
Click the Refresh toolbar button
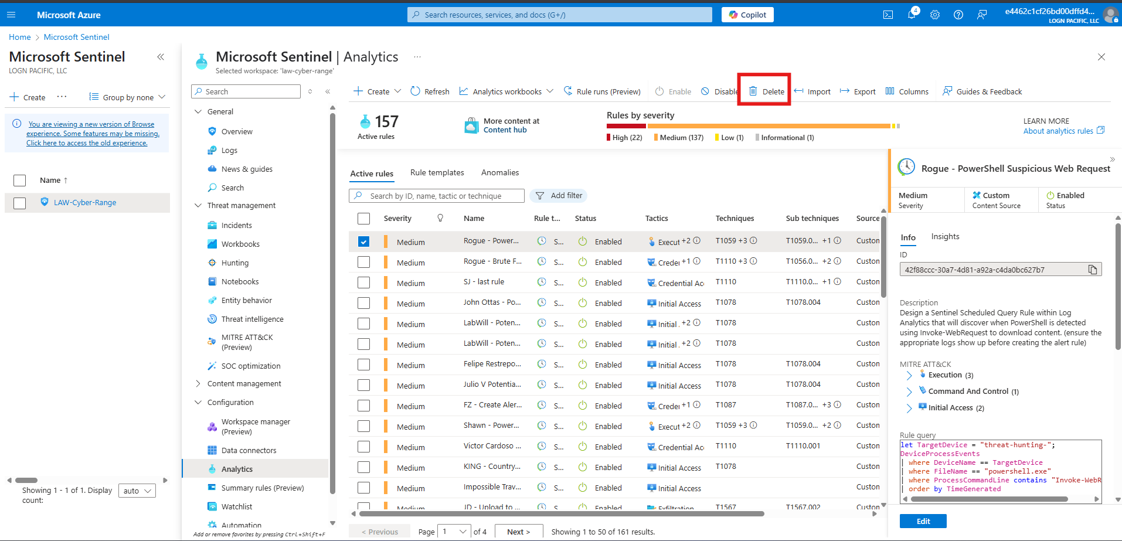[x=430, y=91]
